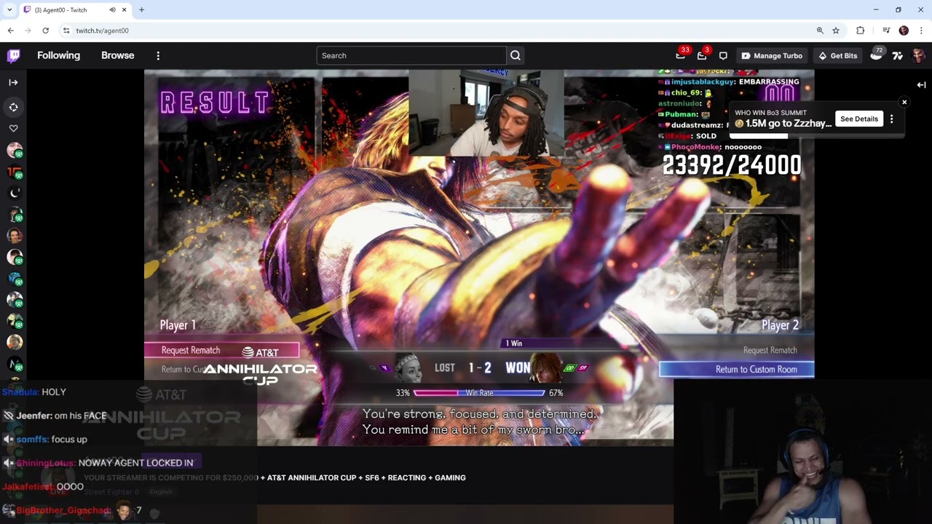Mute the Agent00 Twitch tab audio
The image size is (932, 524).
coord(112,10)
